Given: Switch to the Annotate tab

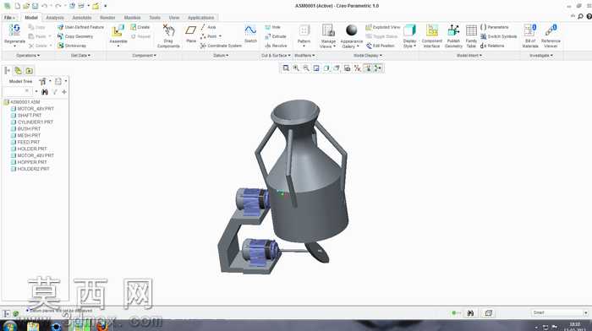Looking at the screenshot, I should (x=81, y=18).
